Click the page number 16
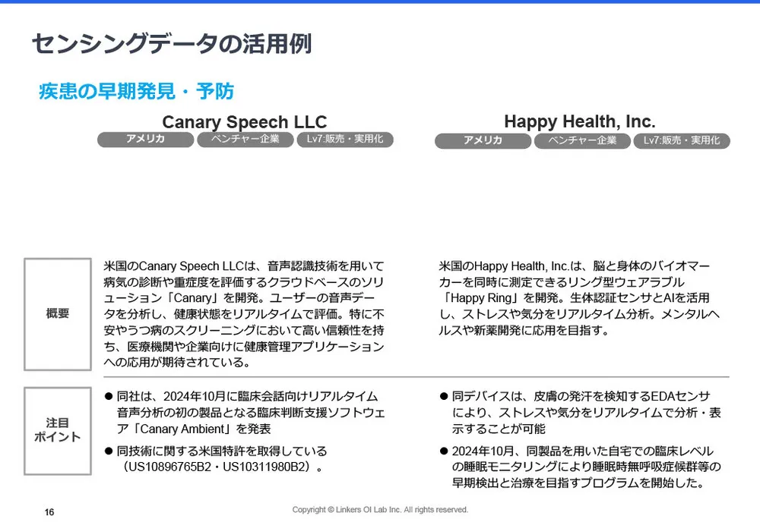Image resolution: width=760 pixels, height=525 pixels. pyautogui.click(x=49, y=512)
